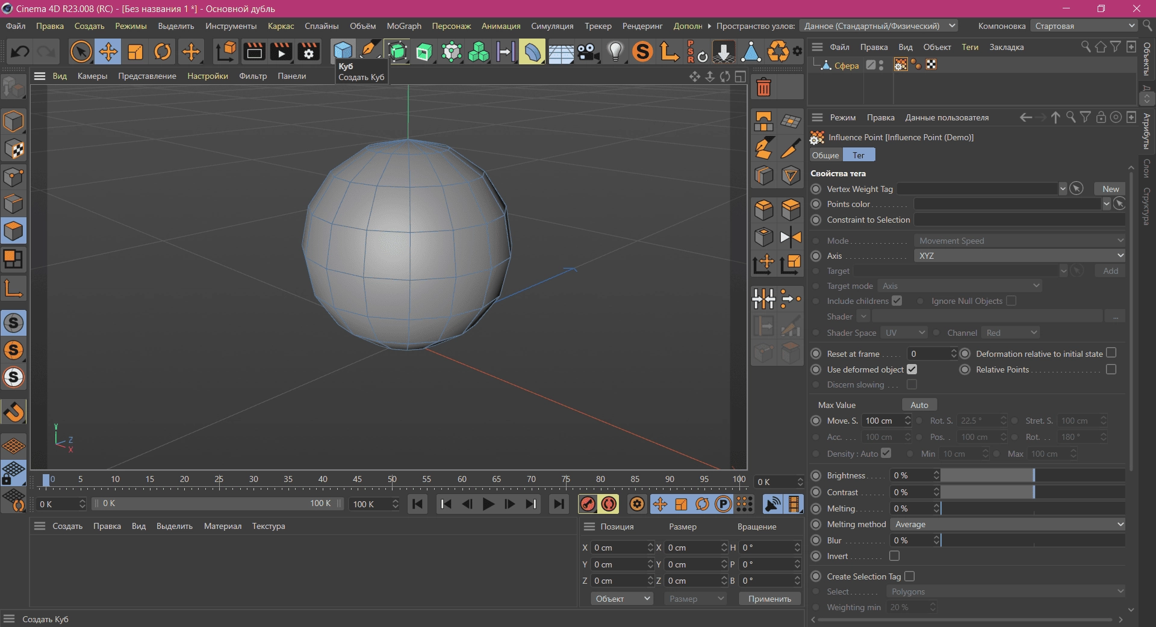The height and width of the screenshot is (627, 1156).
Task: Click the Record Active Objects icon
Action: tap(588, 504)
